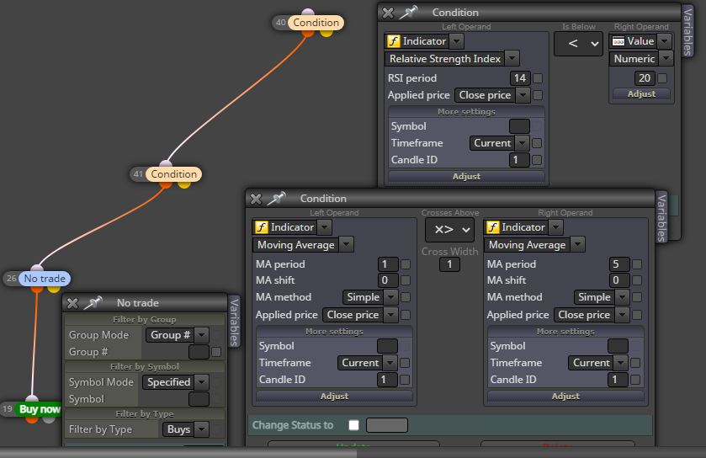
Task: Open Filter by Type Buys dropdown
Action: [x=185, y=429]
